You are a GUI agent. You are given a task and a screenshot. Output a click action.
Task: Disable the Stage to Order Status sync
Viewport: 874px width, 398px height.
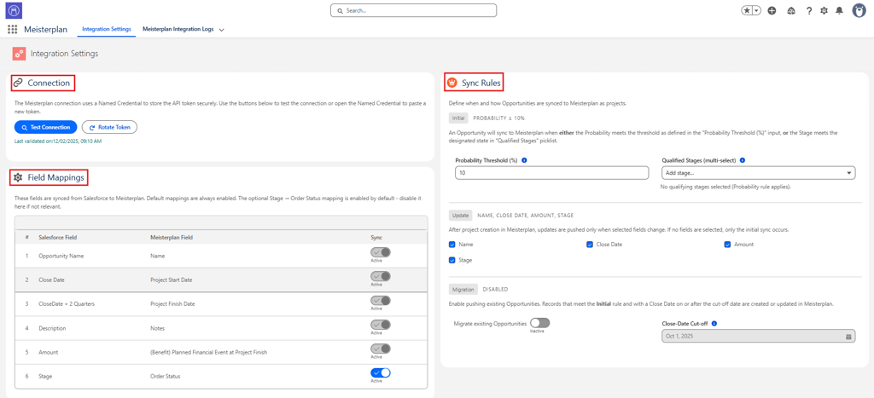pyautogui.click(x=381, y=373)
